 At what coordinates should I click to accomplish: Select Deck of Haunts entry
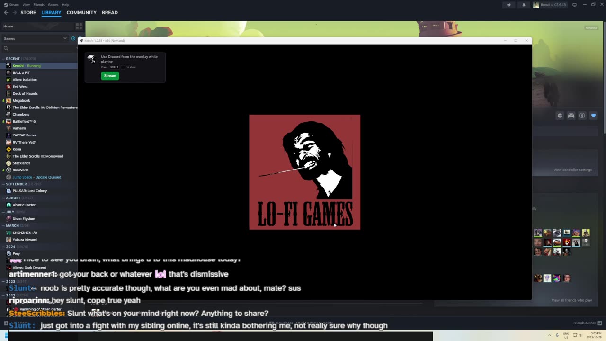pyautogui.click(x=39, y=93)
